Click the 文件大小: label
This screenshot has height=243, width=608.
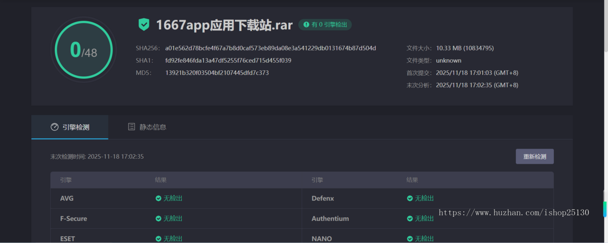pos(419,48)
